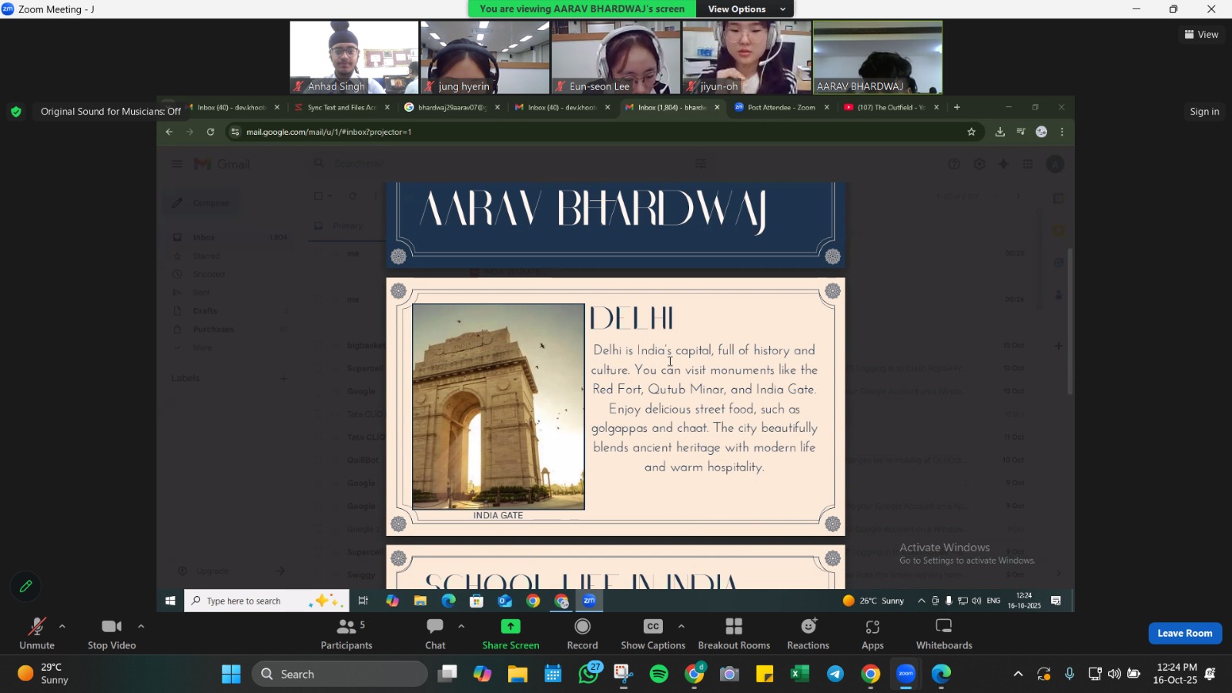Click the Share Screen icon
1232x693 pixels.
(511, 627)
